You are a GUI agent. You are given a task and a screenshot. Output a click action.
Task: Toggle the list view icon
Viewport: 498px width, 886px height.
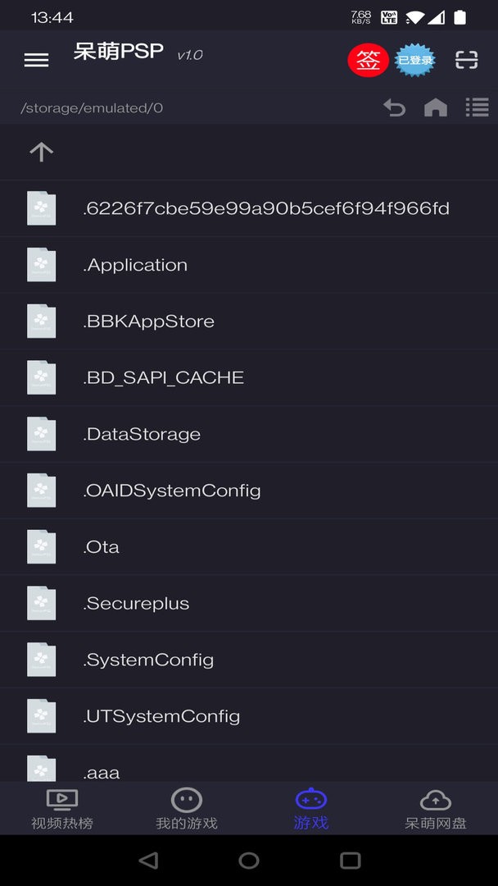[x=477, y=107]
